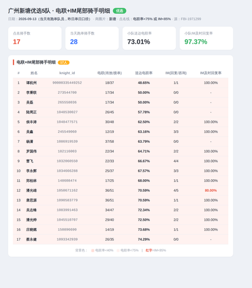Click rider name 陆周正 in row 4

(x=31, y=112)
